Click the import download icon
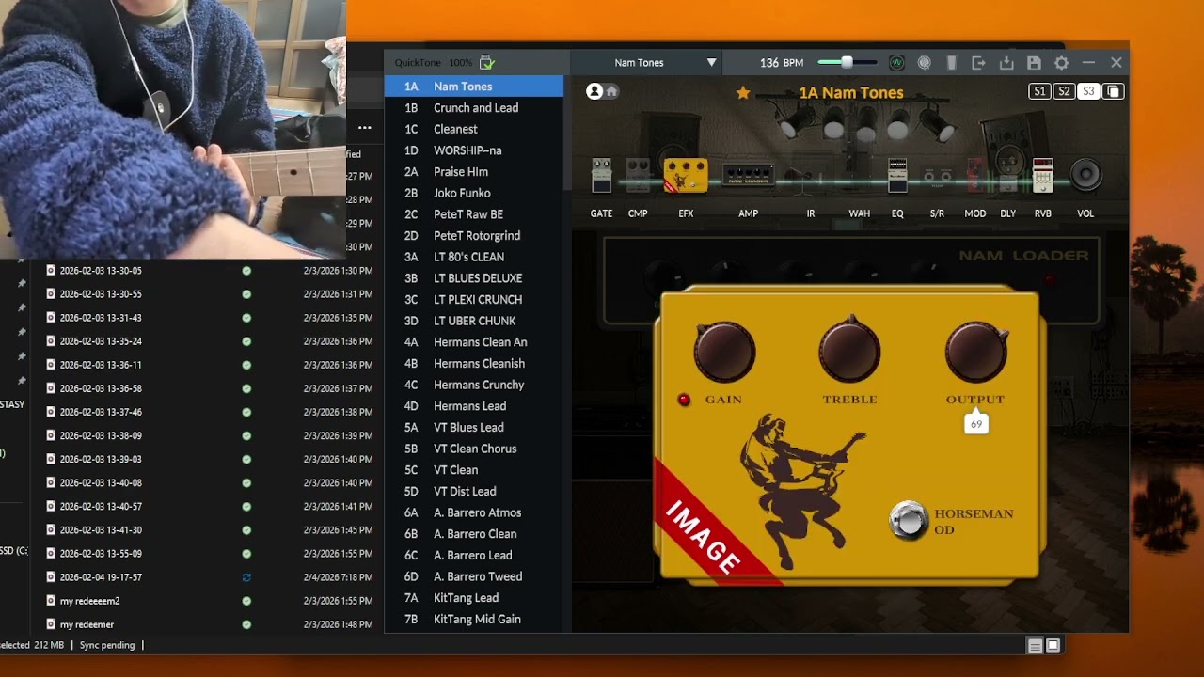1204x677 pixels. [x=1006, y=63]
